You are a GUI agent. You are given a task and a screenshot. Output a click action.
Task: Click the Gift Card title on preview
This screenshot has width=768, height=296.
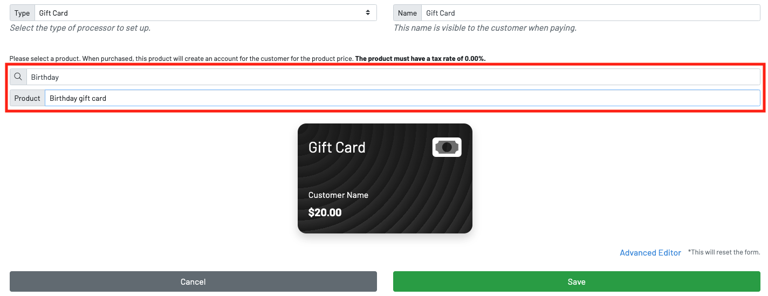pos(337,148)
